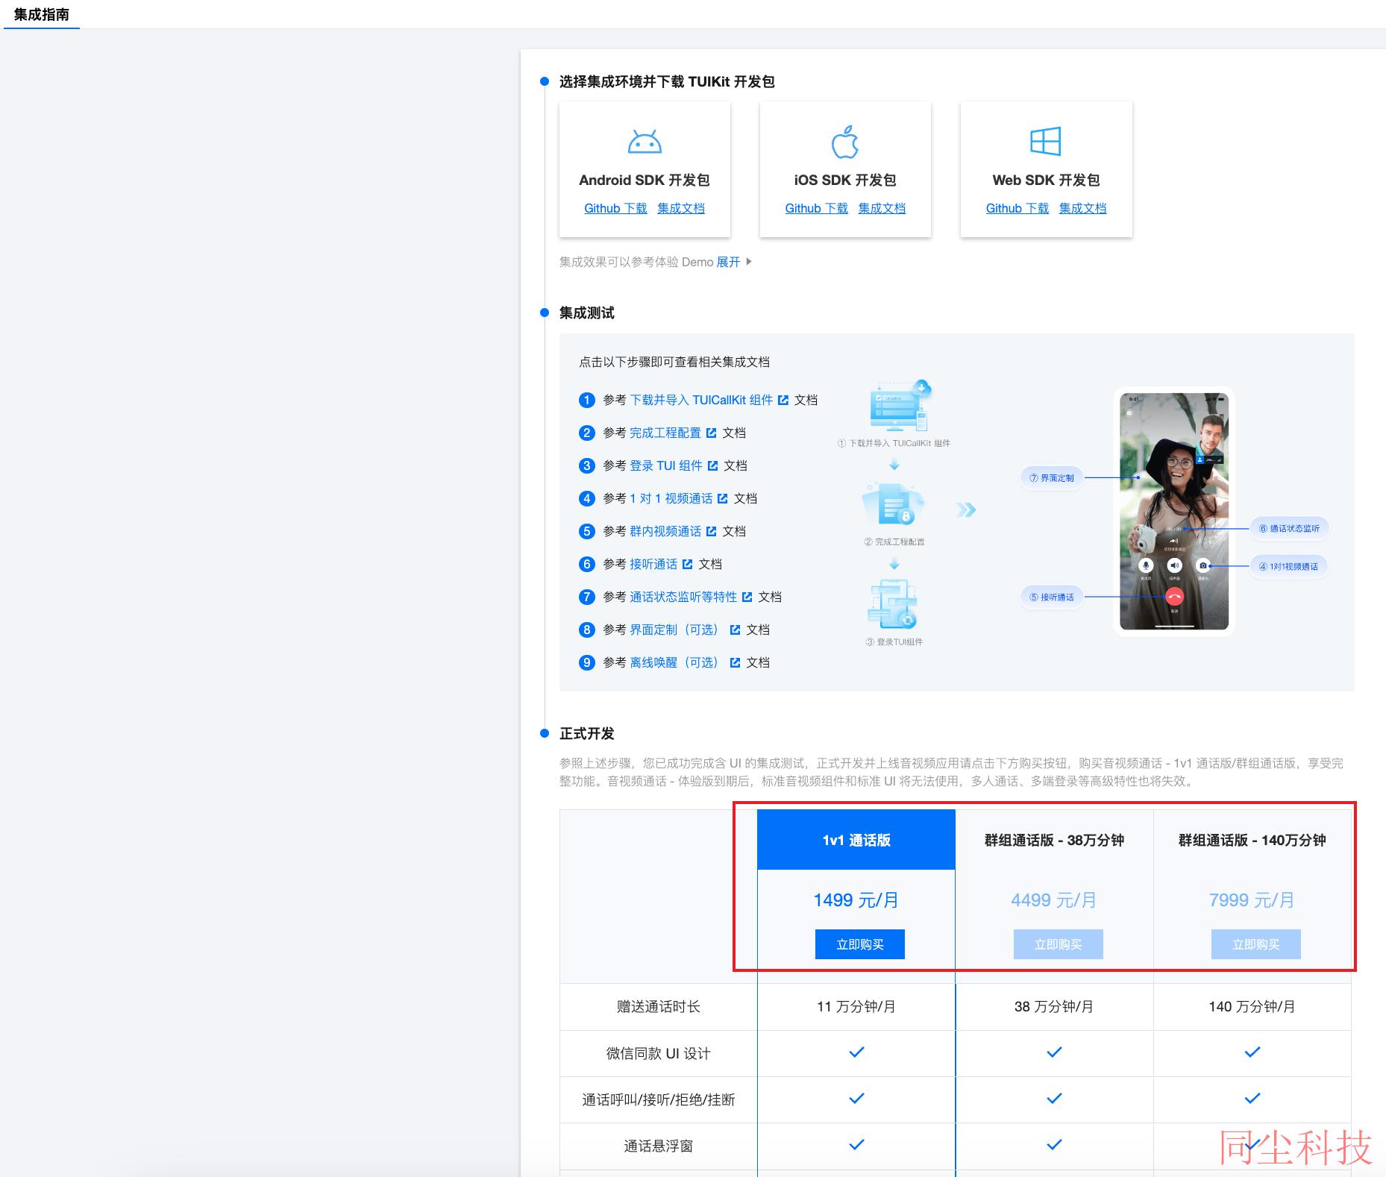Image resolution: width=1386 pixels, height=1177 pixels.
Task: Open Web SDK 集成文档 link
Action: (1082, 208)
